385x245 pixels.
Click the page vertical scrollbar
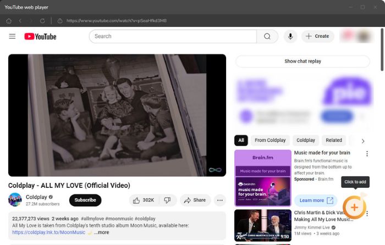pyautogui.click(x=382, y=50)
